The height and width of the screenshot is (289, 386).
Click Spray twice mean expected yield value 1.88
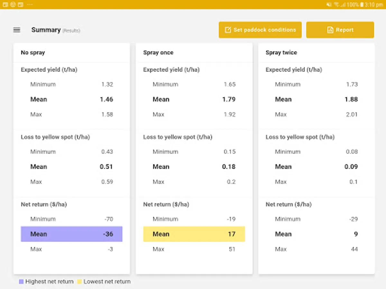coord(351,100)
